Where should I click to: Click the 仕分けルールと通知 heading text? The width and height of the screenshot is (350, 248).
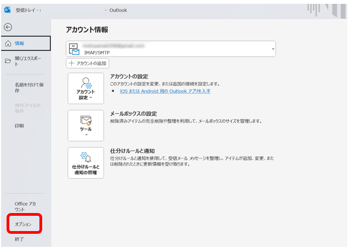[132, 151]
